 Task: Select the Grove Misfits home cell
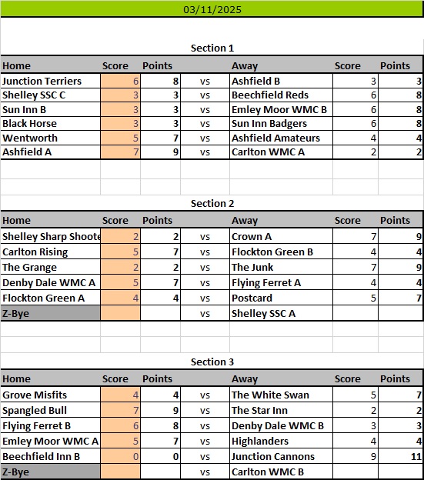pos(51,395)
